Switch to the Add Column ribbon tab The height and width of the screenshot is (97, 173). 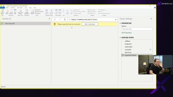[20, 8]
